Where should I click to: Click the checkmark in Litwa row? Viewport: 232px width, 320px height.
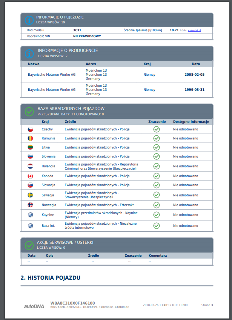pos(157,147)
